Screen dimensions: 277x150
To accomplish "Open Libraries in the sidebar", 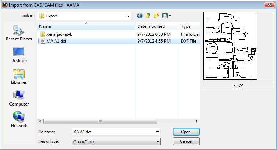I will point(19,77).
